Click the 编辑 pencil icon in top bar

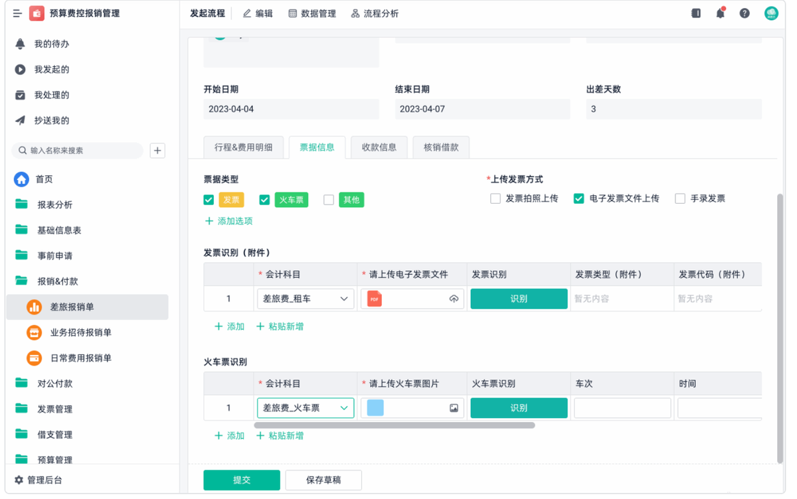[247, 13]
